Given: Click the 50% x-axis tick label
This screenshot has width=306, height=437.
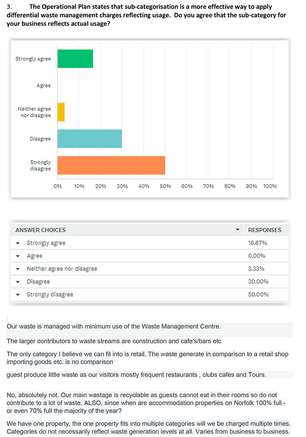Looking at the screenshot, I should [165, 186].
